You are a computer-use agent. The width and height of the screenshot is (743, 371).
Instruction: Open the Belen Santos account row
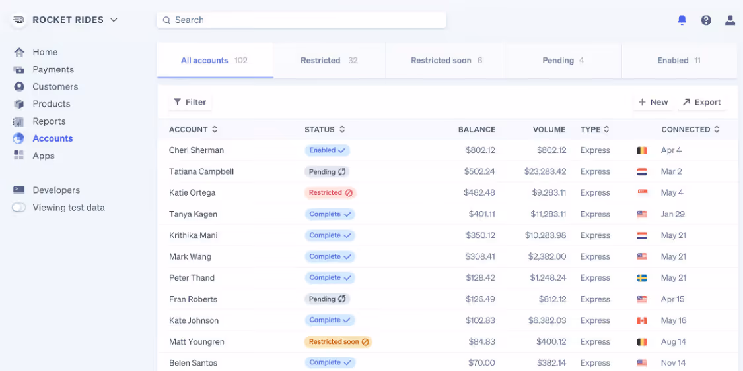point(447,363)
